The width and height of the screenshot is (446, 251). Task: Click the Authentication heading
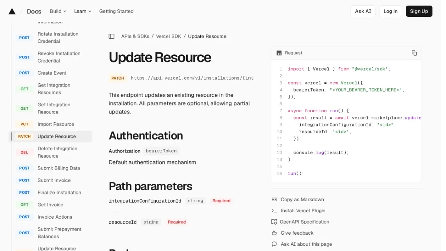point(146,136)
